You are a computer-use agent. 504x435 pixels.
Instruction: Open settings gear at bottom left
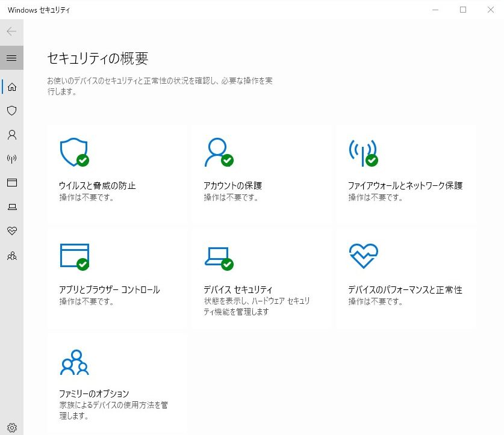[11, 427]
